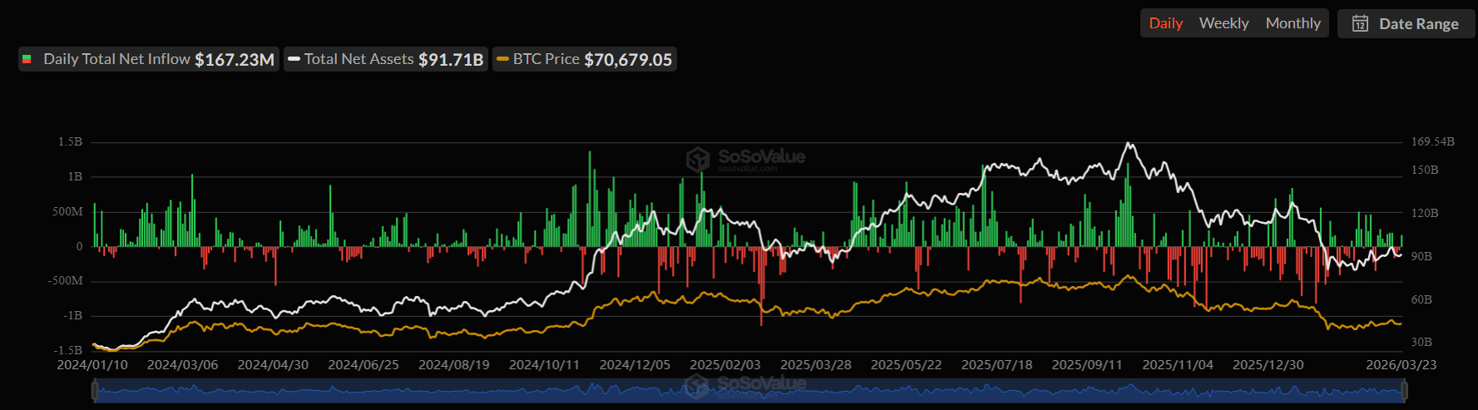Click the 2025/11/04 x-axis date label

1178,365
